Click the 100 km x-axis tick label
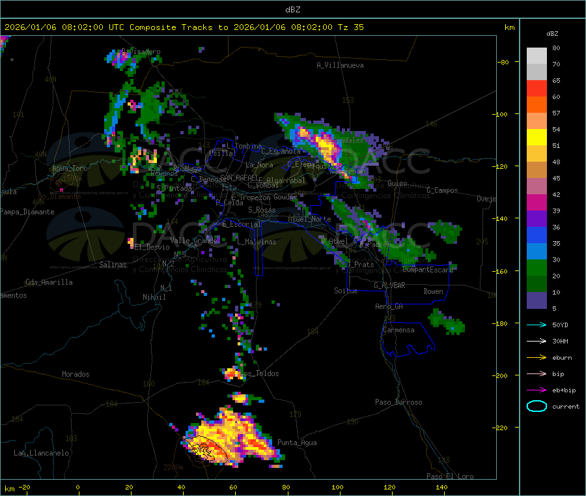Image resolution: width=586 pixels, height=496 pixels. pos(337,487)
